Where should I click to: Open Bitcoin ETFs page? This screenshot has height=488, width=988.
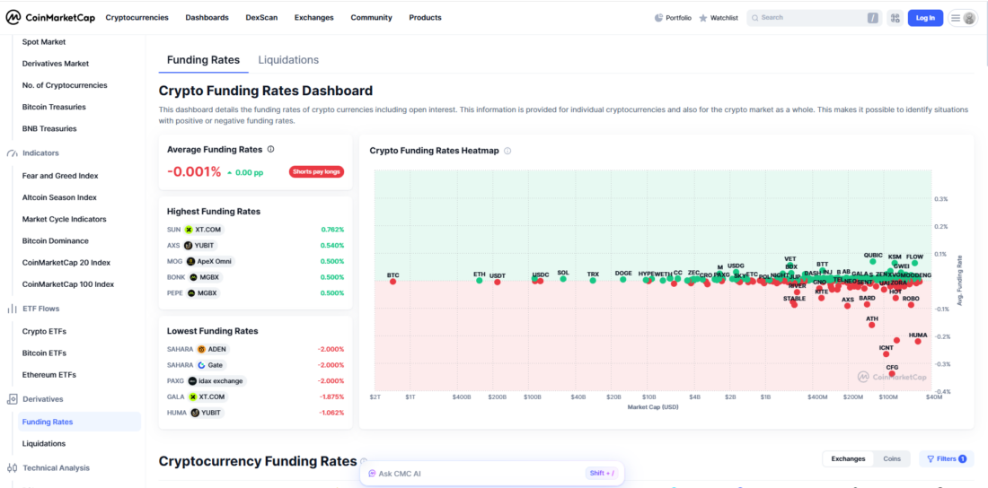pyautogui.click(x=44, y=353)
